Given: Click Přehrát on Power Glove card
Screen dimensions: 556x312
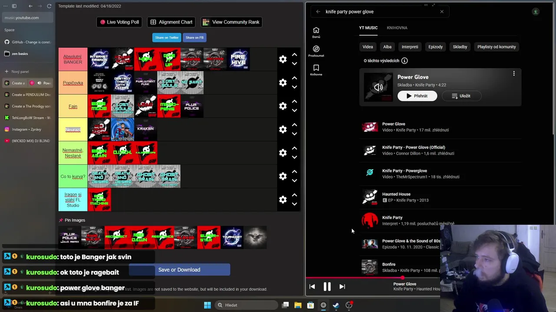Looking at the screenshot, I should click(x=417, y=96).
